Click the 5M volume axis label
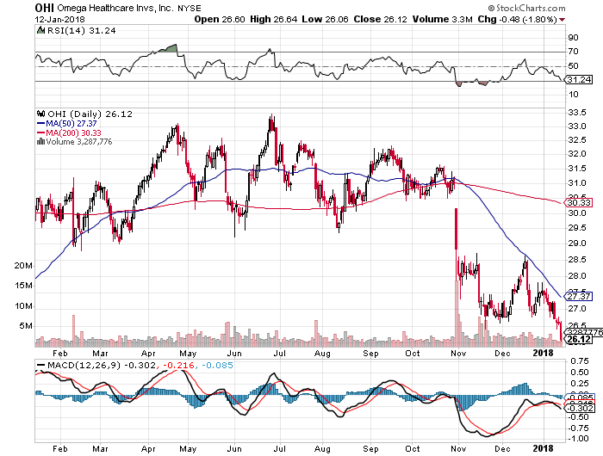Image resolution: width=603 pixels, height=456 pixels. click(26, 326)
